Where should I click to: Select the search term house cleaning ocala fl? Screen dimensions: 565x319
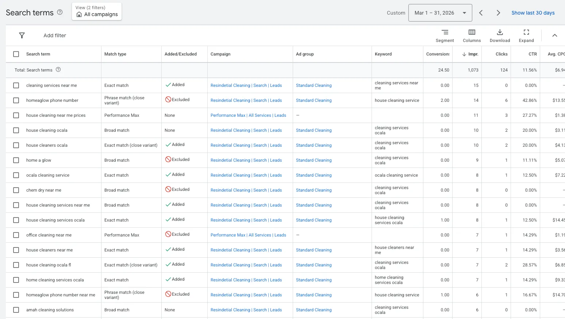coord(49,265)
